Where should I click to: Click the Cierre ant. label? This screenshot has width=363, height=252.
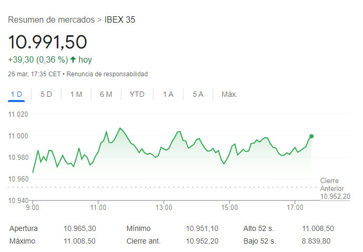click(x=143, y=241)
